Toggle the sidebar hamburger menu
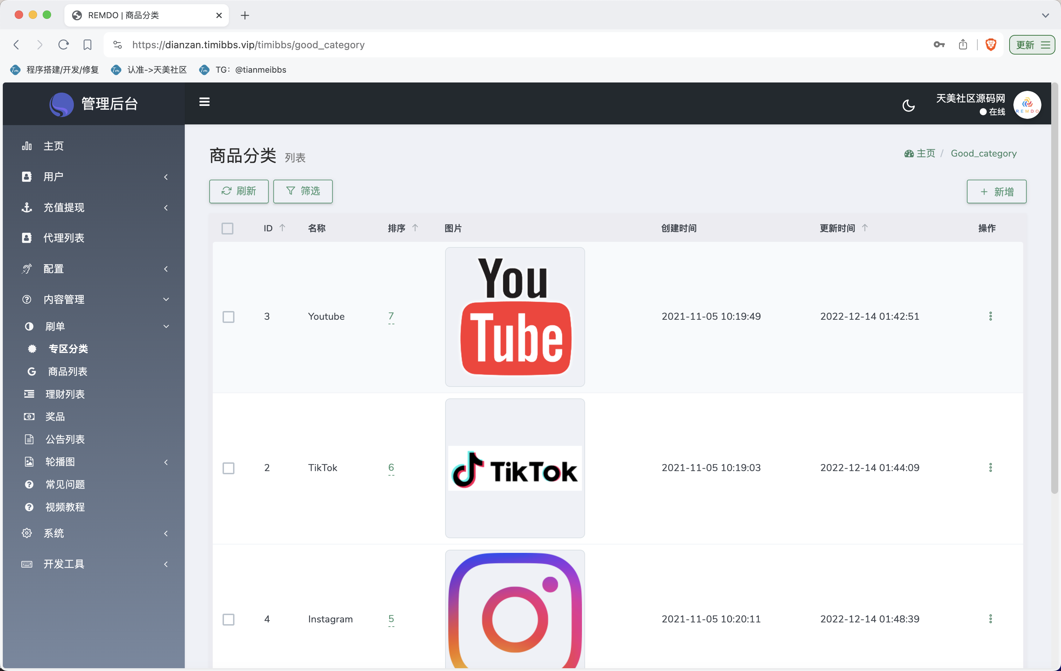Viewport: 1061px width, 671px height. (204, 102)
